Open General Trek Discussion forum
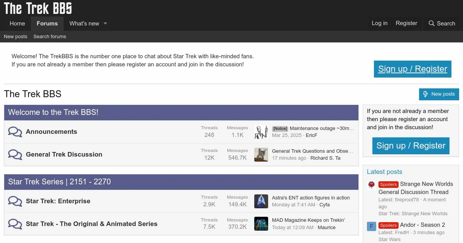463x243 pixels. 64,155
